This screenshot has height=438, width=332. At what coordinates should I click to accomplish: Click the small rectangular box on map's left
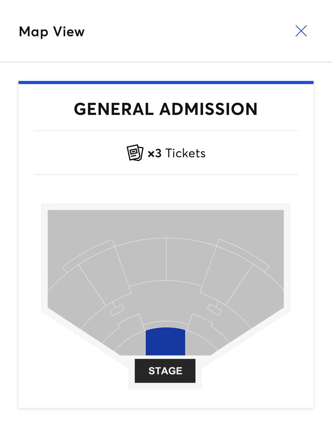pyautogui.click(x=117, y=310)
